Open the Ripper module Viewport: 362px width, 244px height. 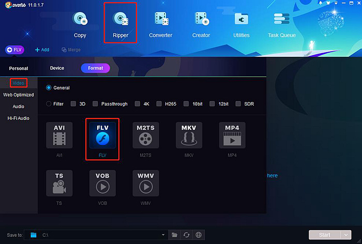tap(120, 25)
